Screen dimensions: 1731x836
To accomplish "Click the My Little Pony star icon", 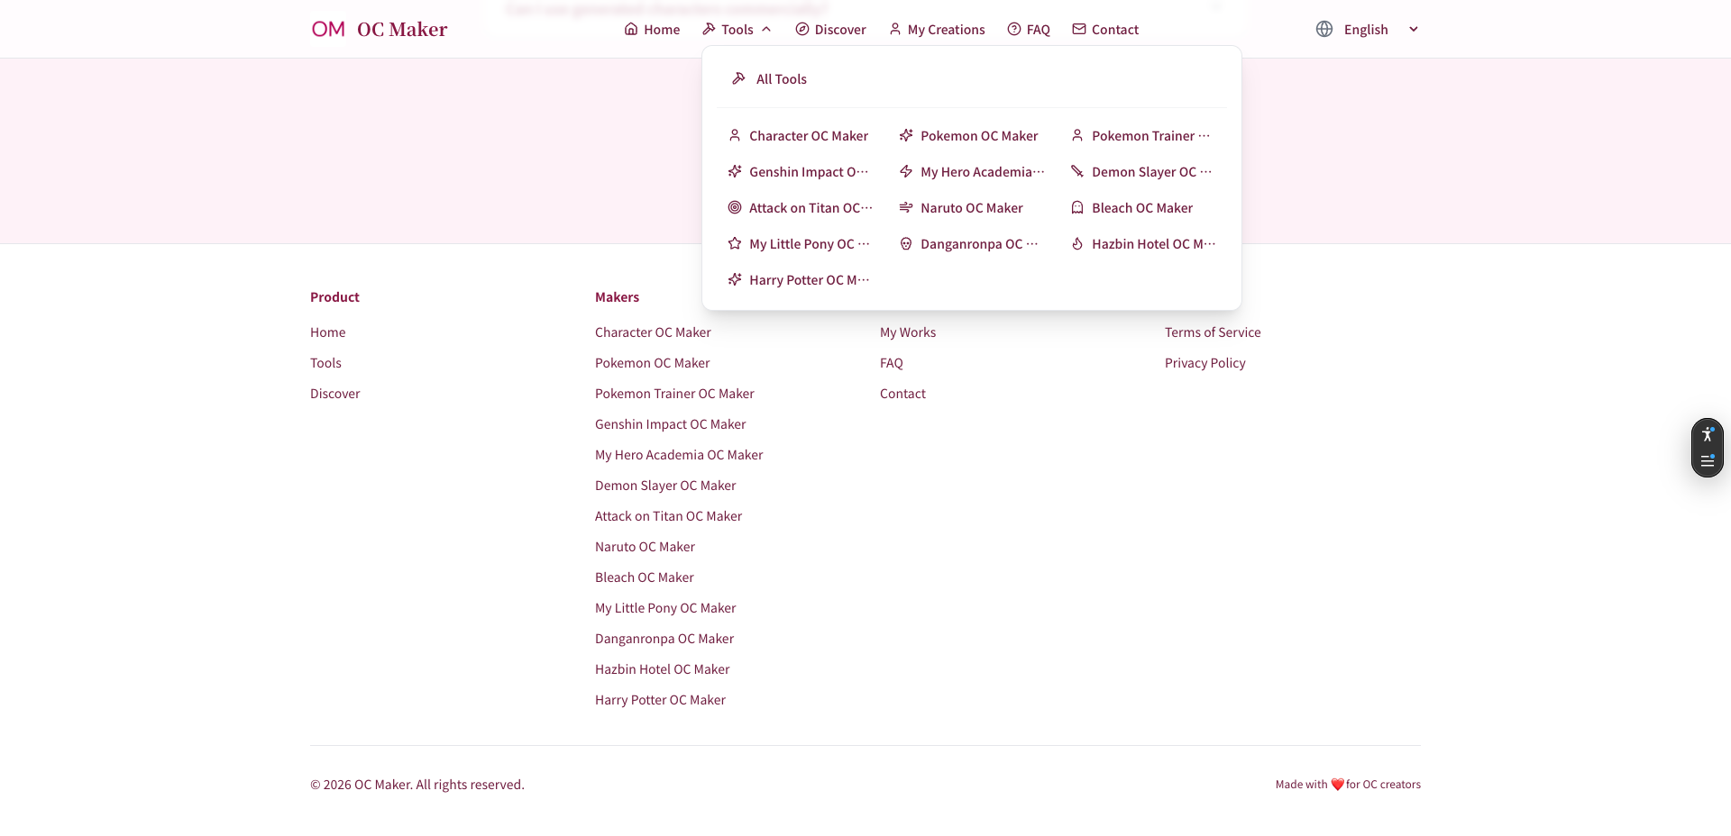I will point(735,243).
